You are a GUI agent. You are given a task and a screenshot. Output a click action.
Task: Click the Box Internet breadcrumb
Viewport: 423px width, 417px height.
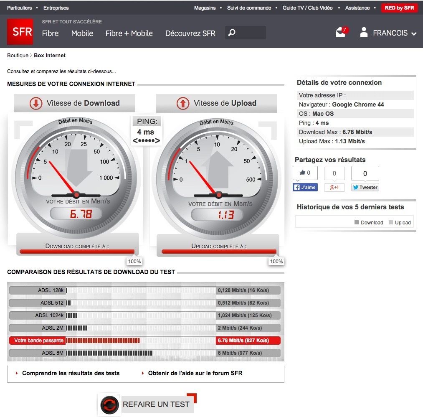point(50,55)
